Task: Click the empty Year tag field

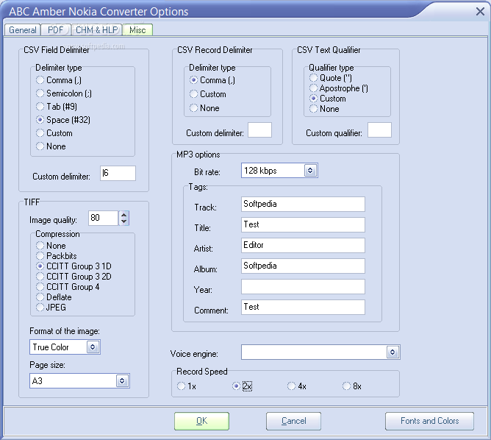Action: [303, 287]
